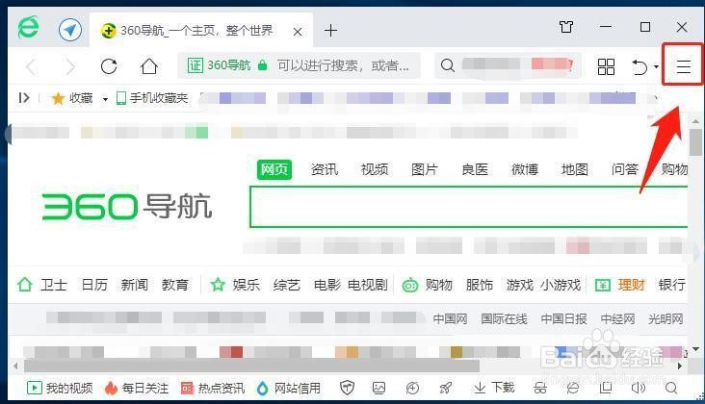Open the 中国网 link
The width and height of the screenshot is (705, 404).
point(450,319)
